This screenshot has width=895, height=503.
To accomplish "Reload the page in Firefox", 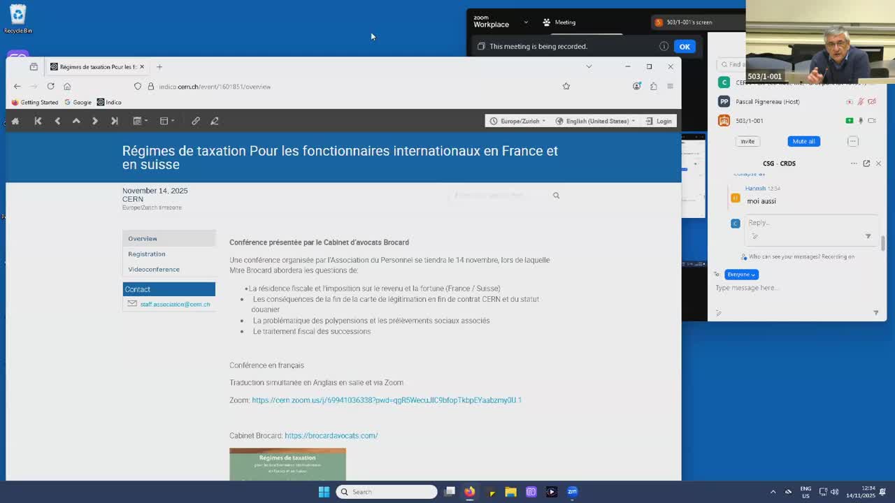I will (x=50, y=87).
